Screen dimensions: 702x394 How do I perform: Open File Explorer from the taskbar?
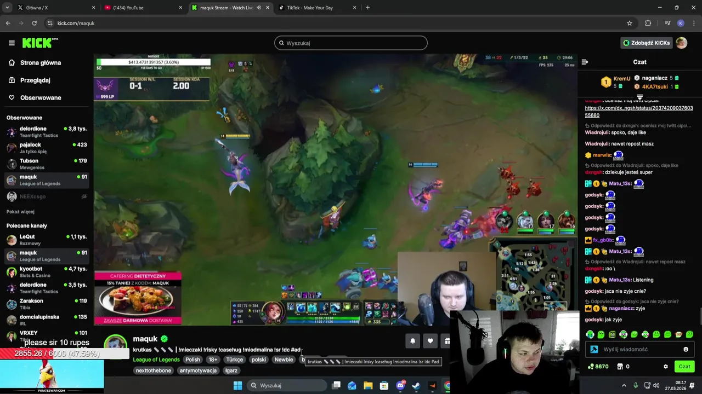point(368,385)
